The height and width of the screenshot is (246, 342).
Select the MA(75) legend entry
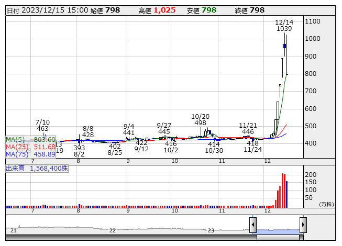point(30,154)
